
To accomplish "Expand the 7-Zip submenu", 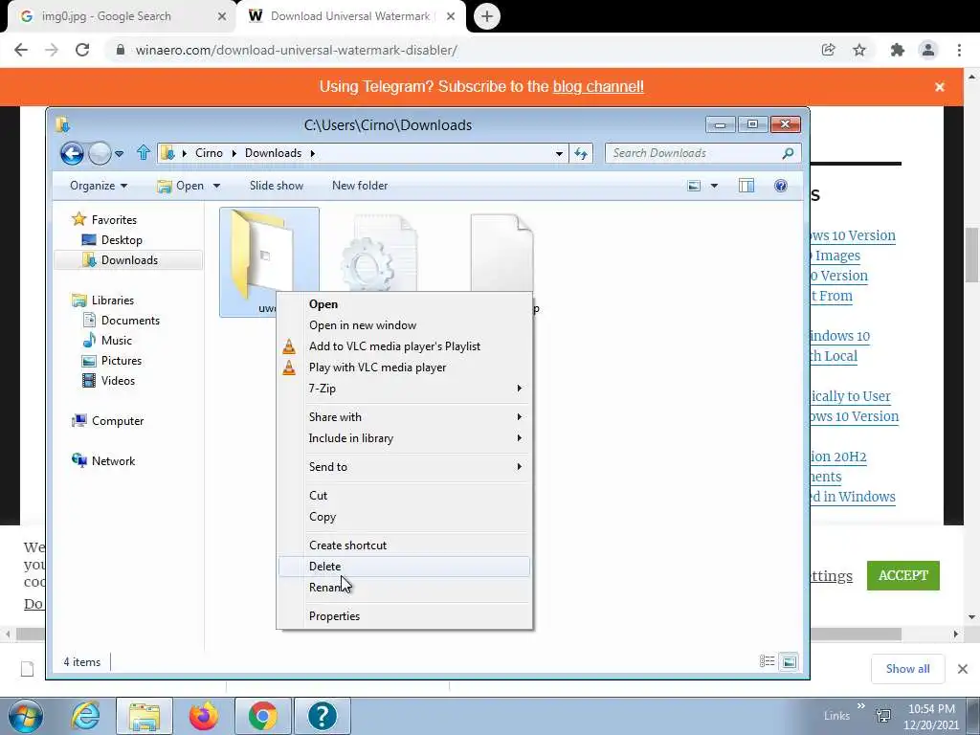I will tap(405, 389).
